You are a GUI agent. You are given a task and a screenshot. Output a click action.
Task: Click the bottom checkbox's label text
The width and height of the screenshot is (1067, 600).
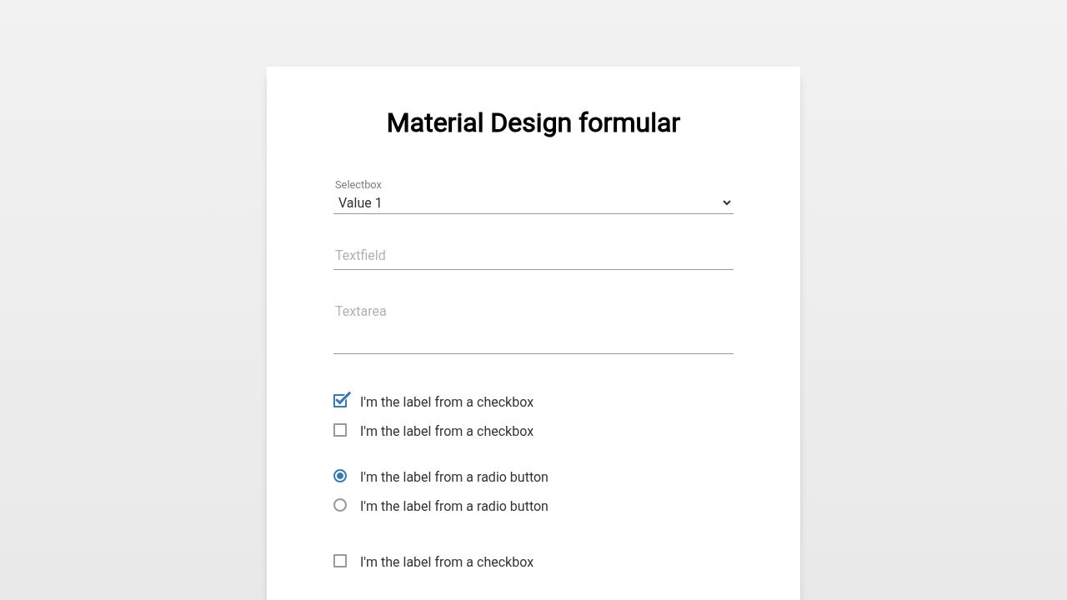point(447,562)
